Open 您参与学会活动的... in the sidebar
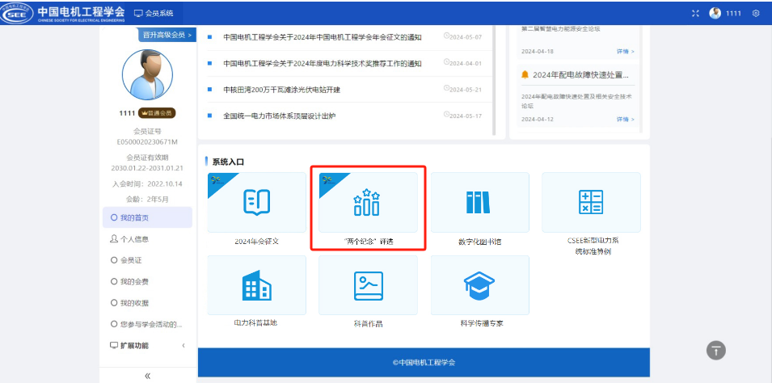This screenshot has height=383, width=772. click(x=147, y=324)
